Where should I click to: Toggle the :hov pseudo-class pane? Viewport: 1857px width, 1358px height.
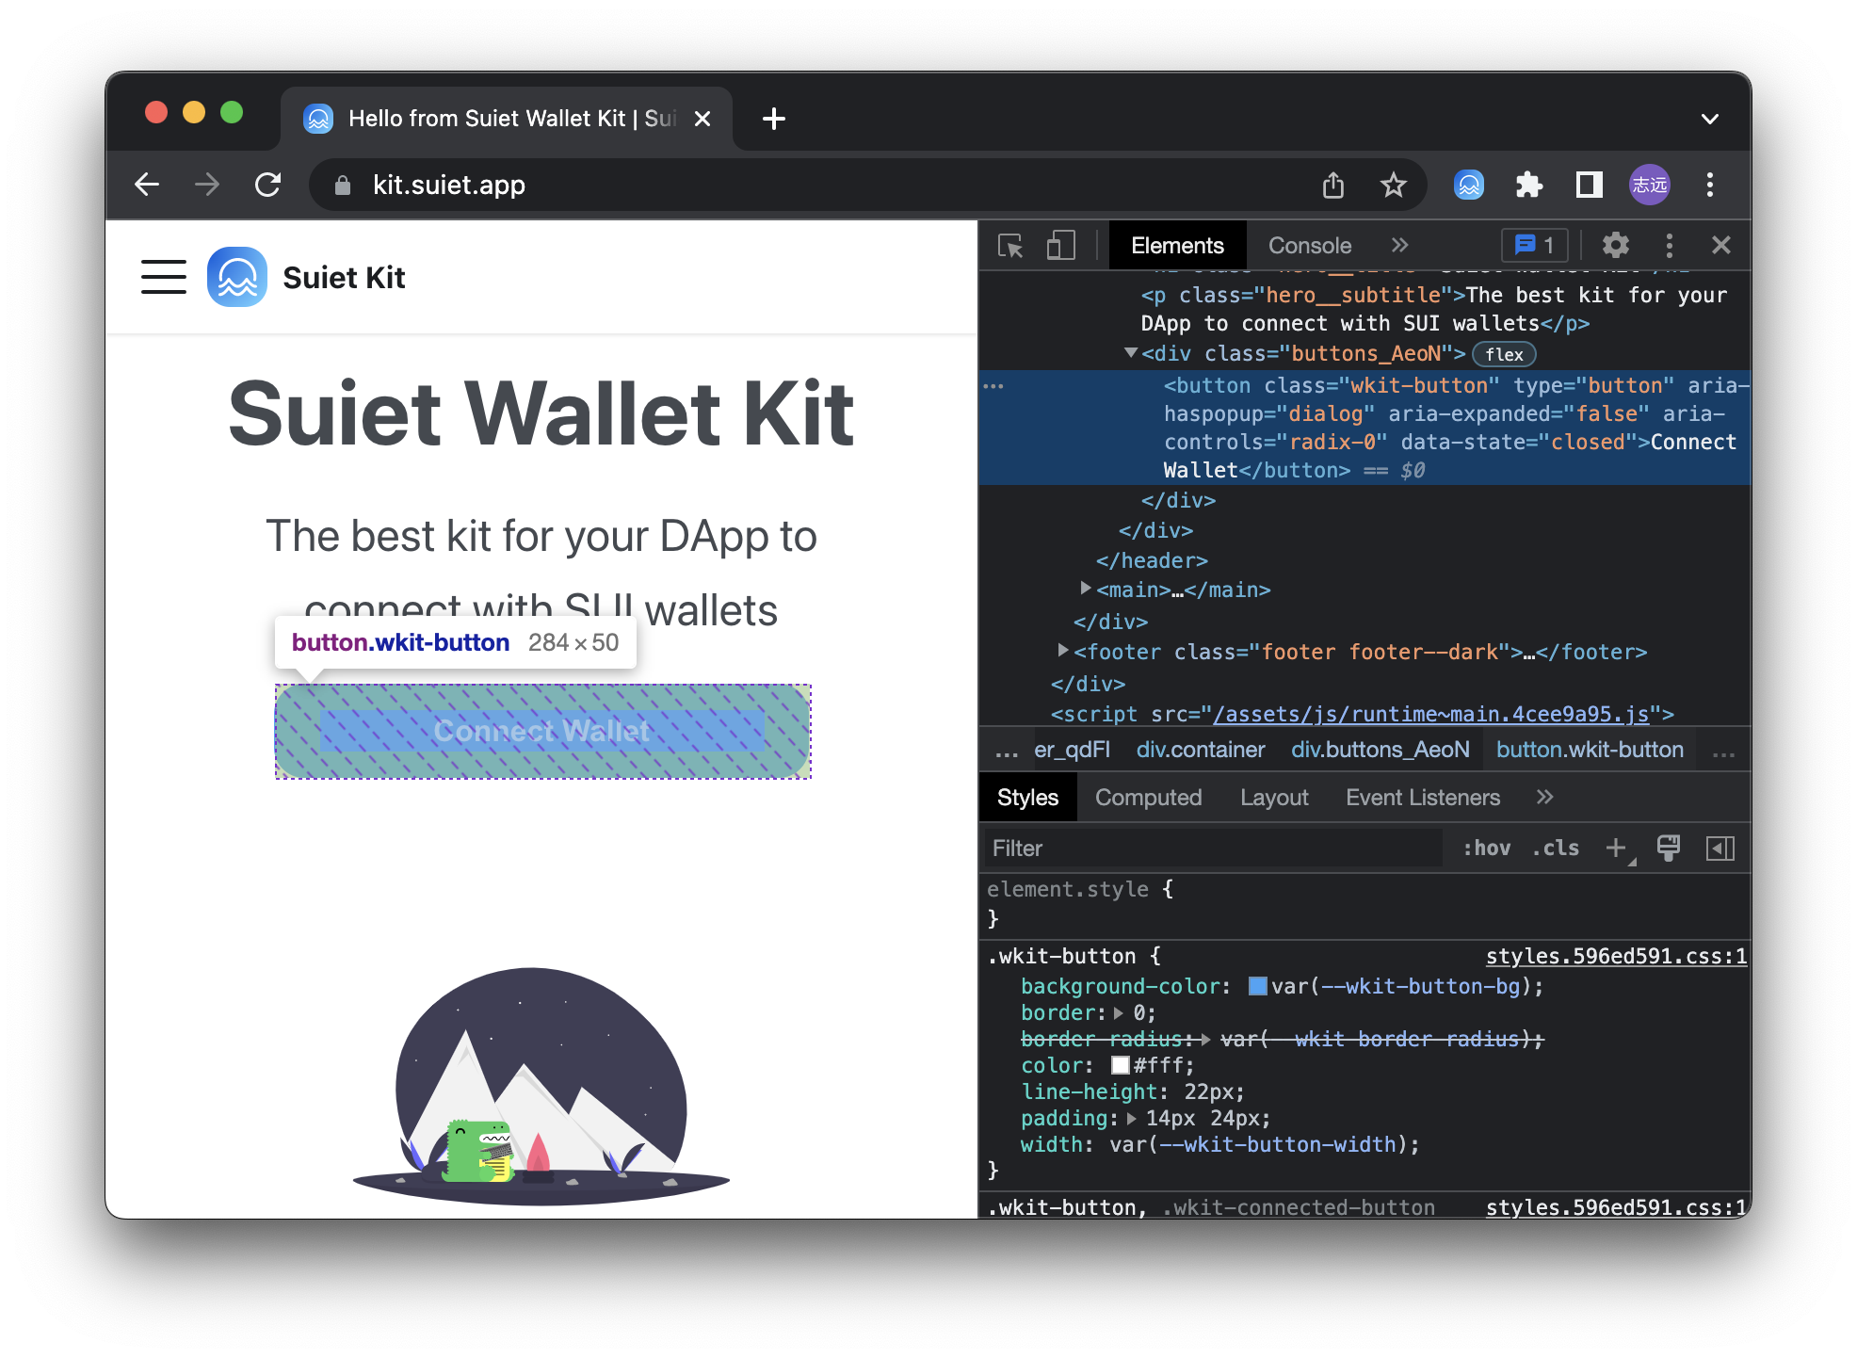click(1488, 848)
